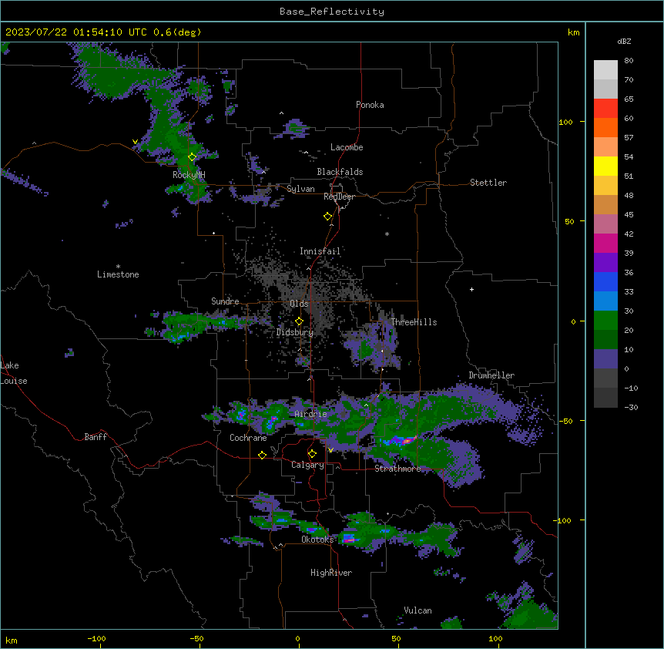Select the yellow diamond marker below Cochrane

[262, 455]
